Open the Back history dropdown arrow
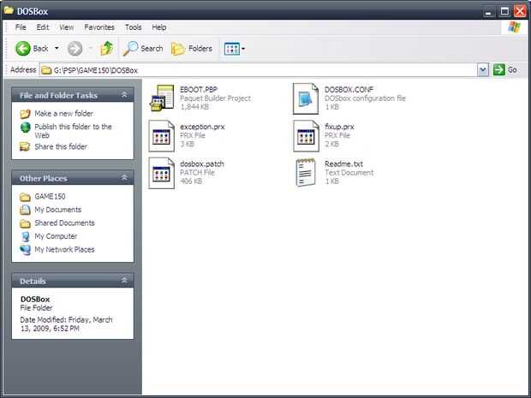This screenshot has width=531, height=398. pos(57,49)
